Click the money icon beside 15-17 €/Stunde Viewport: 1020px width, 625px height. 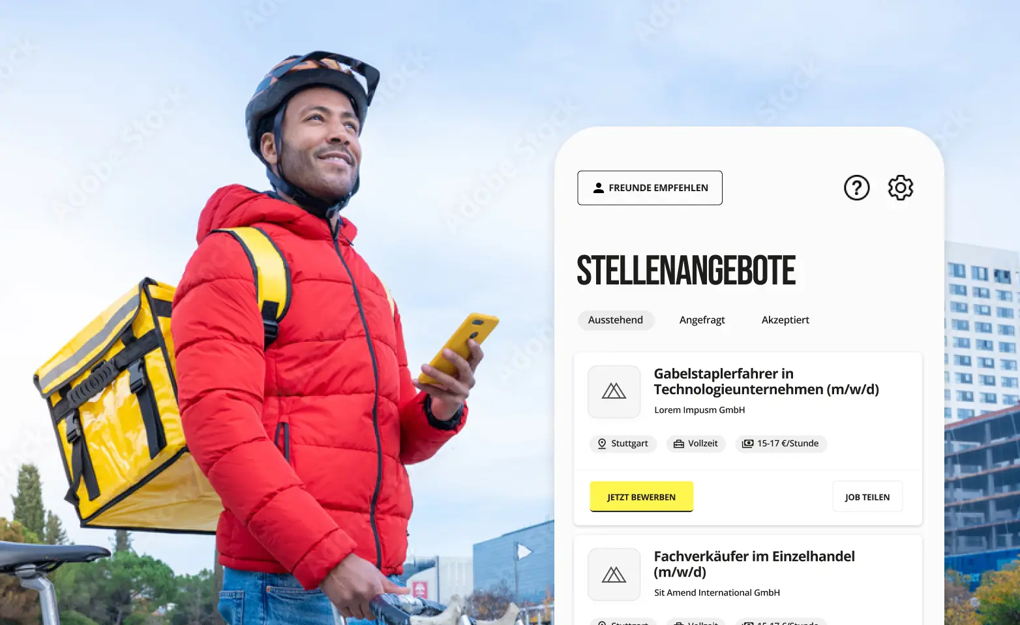[747, 444]
